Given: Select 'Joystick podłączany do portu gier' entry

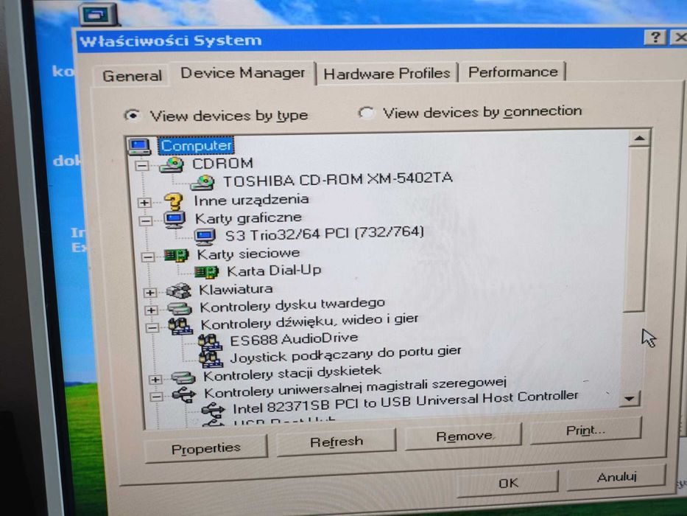Looking at the screenshot, I should click(345, 354).
